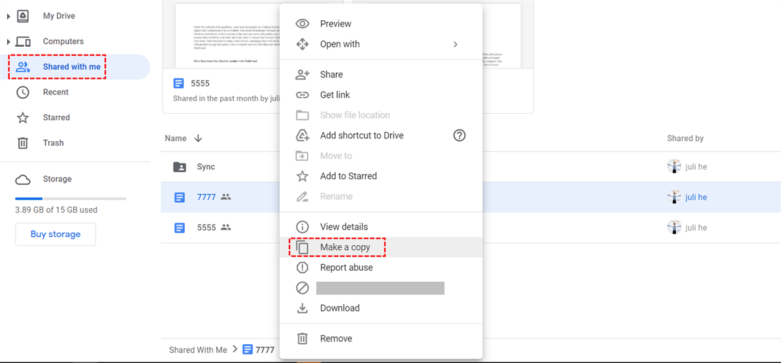Expand the My Drive tree arrow
This screenshot has width=781, height=363.
[x=8, y=16]
